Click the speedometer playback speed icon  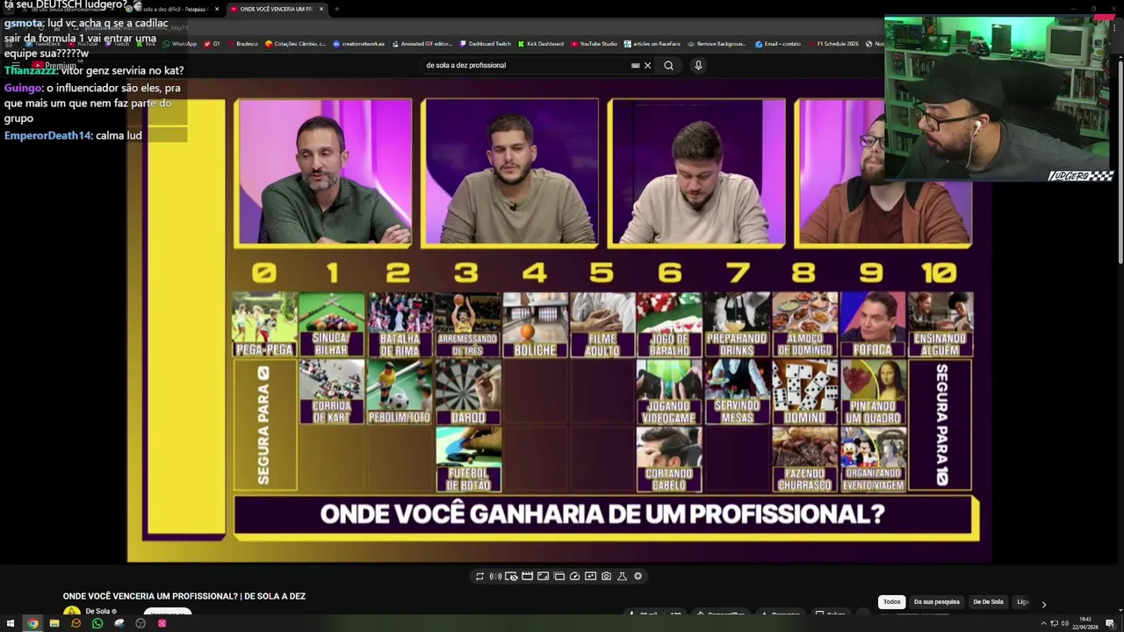(574, 576)
